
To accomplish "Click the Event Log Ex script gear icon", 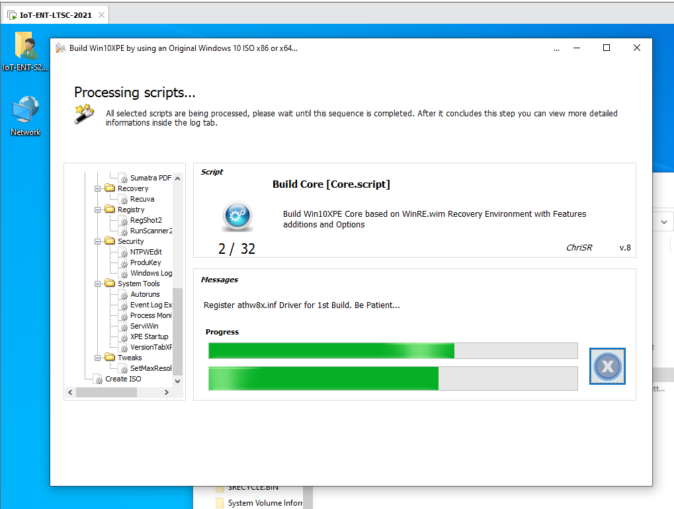I will click(x=124, y=305).
